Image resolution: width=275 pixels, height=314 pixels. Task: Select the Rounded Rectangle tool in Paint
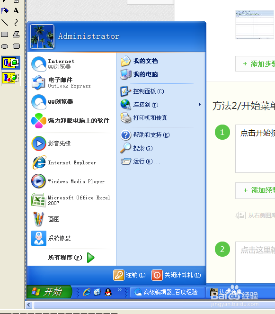(16, 46)
